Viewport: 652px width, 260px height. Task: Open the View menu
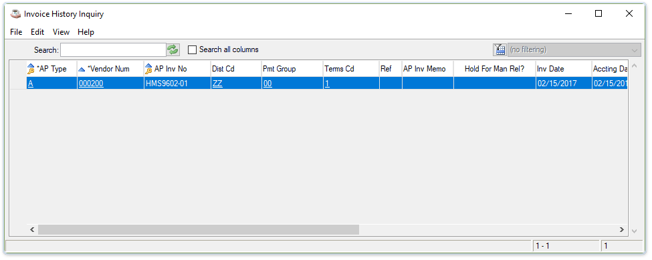[x=61, y=32]
